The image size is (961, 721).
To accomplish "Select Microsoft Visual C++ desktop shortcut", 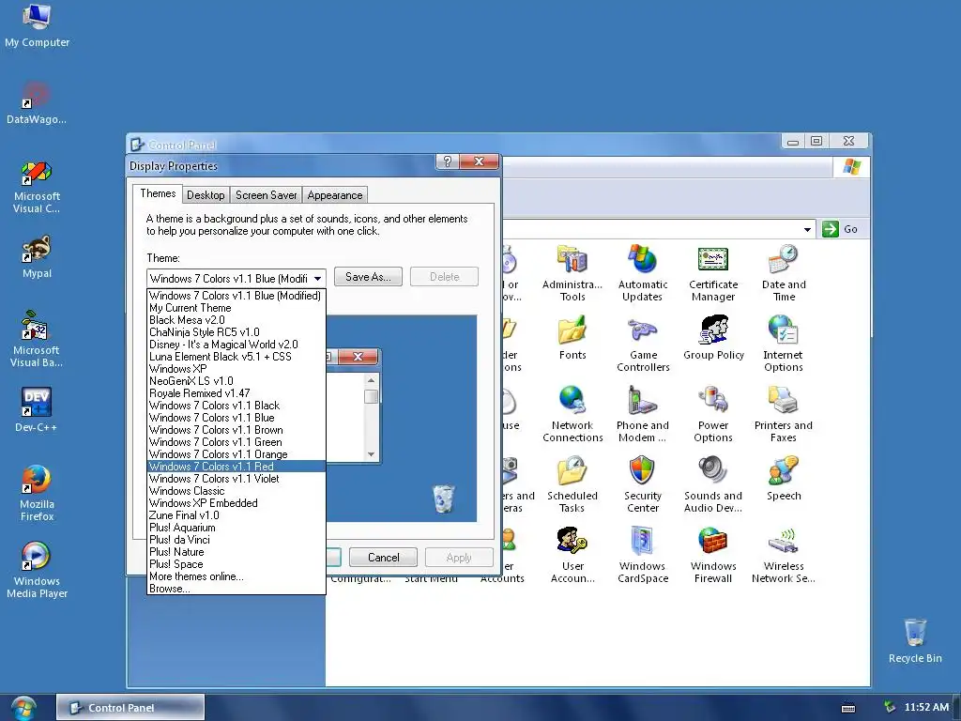I will coord(37,187).
